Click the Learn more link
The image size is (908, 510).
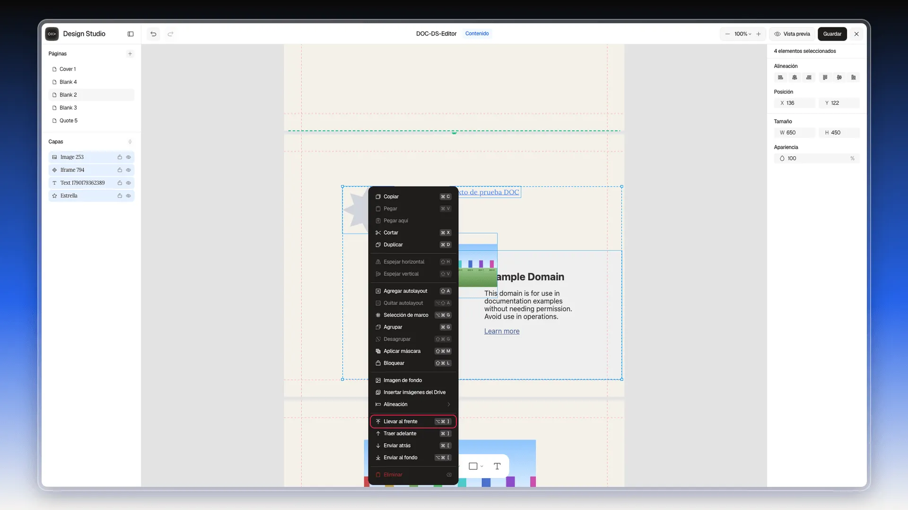tap(502, 331)
